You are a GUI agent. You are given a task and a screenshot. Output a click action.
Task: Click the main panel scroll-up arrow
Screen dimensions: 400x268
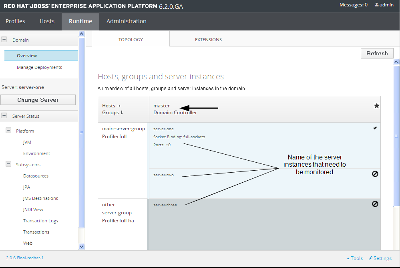396,62
